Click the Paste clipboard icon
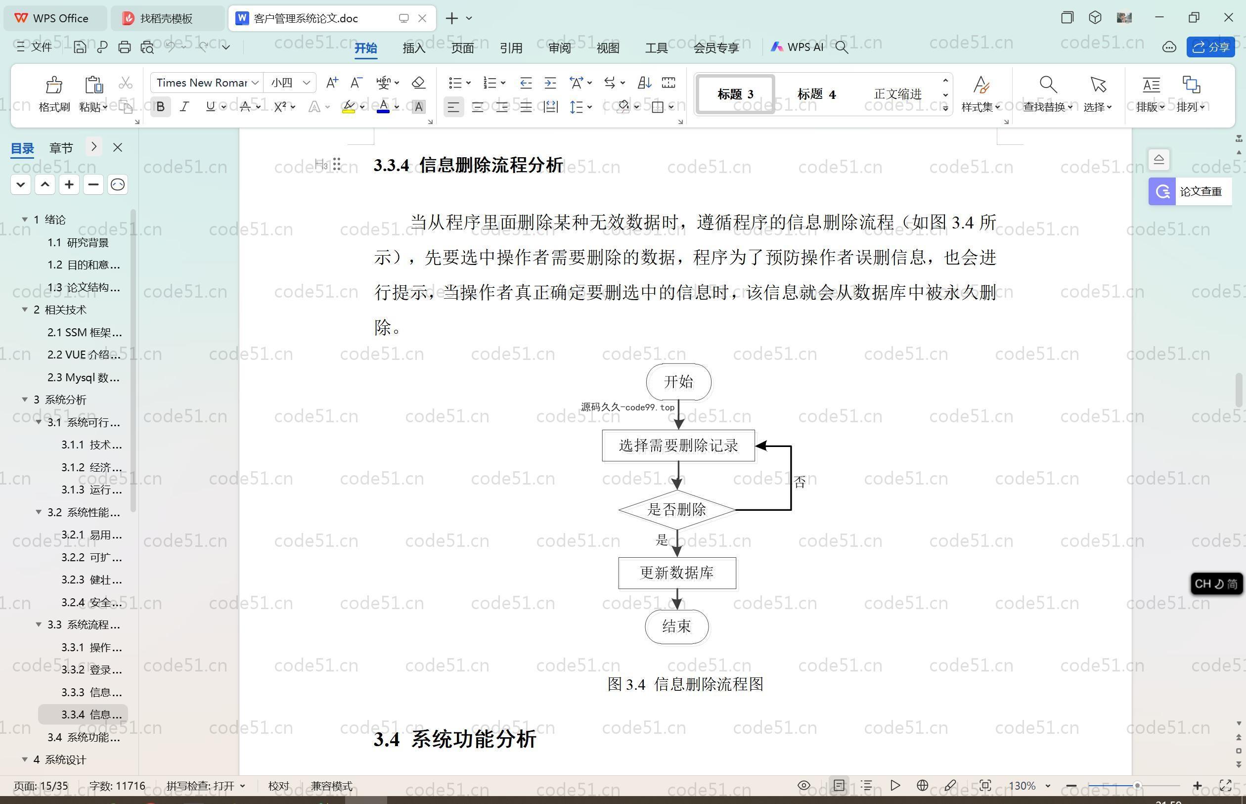Viewport: 1246px width, 804px height. coord(93,84)
